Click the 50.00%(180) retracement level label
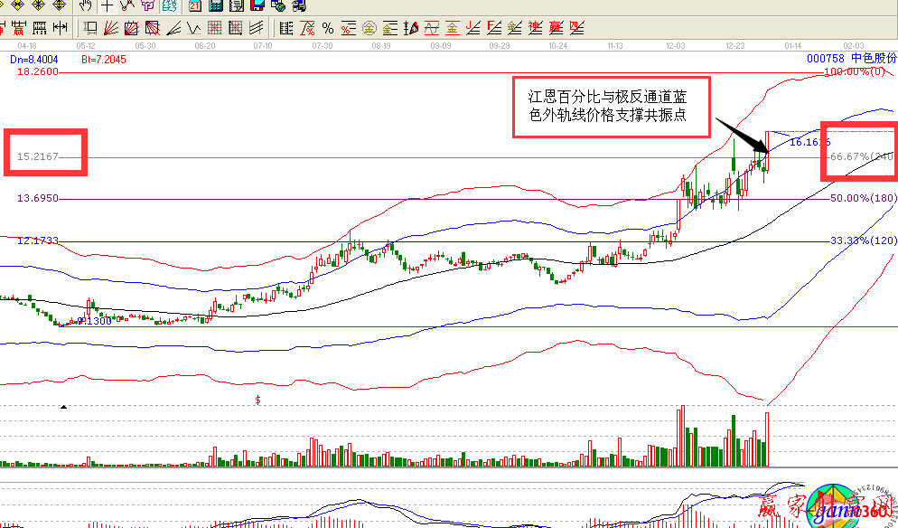Screen dimensions: 898x528 (862, 198)
